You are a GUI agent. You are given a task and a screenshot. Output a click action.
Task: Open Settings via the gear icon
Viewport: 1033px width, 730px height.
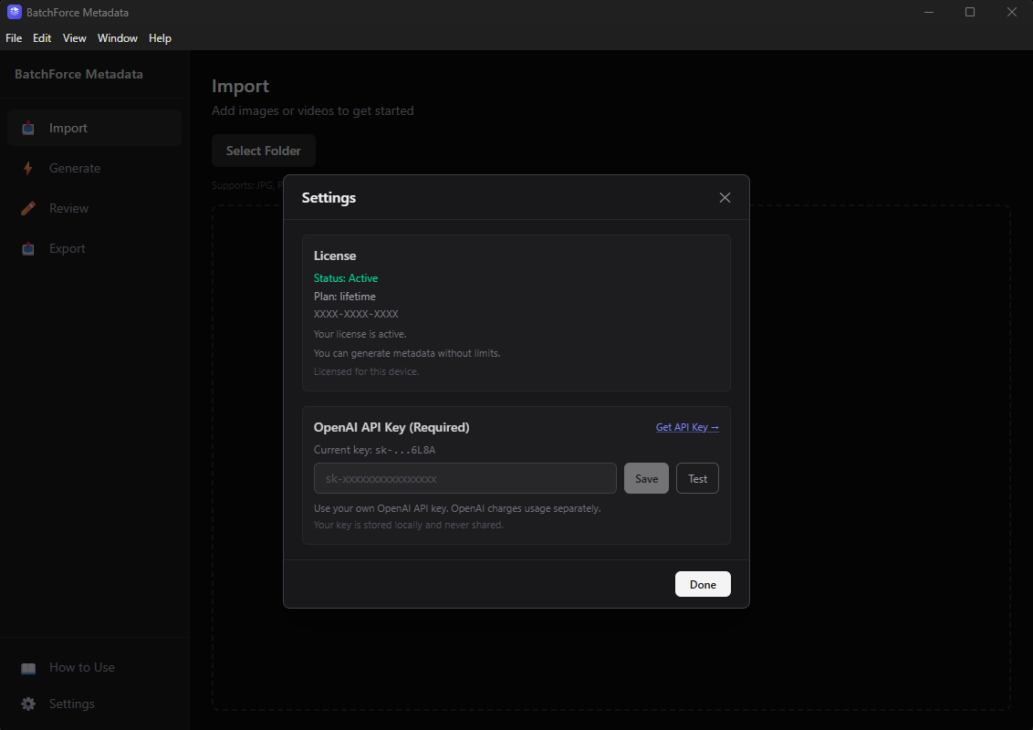click(27, 704)
